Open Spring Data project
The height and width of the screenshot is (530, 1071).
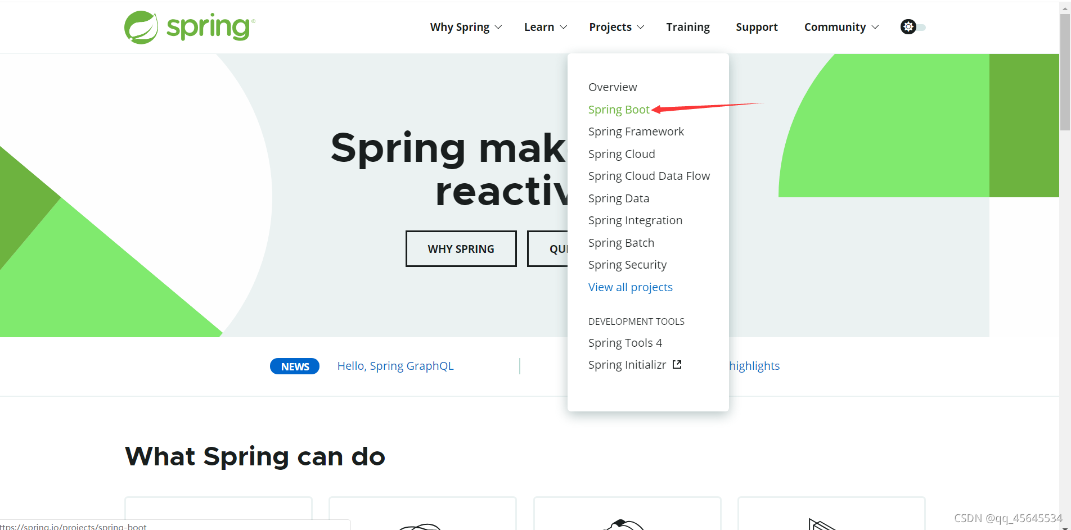tap(619, 198)
